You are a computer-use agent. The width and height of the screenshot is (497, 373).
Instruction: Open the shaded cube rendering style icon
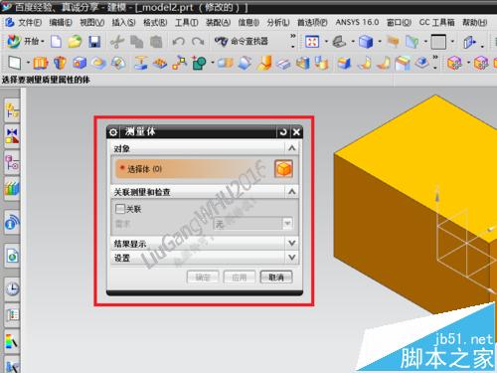pyautogui.click(x=366, y=42)
